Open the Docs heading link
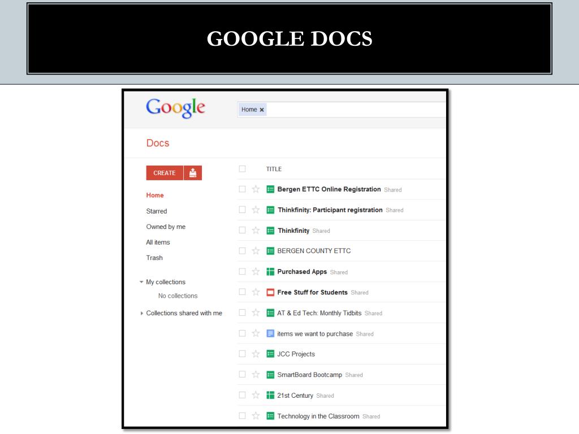579x434 pixels. (158, 143)
